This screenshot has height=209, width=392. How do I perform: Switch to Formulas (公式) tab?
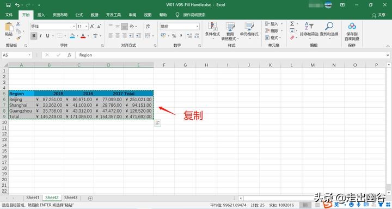pos(79,15)
